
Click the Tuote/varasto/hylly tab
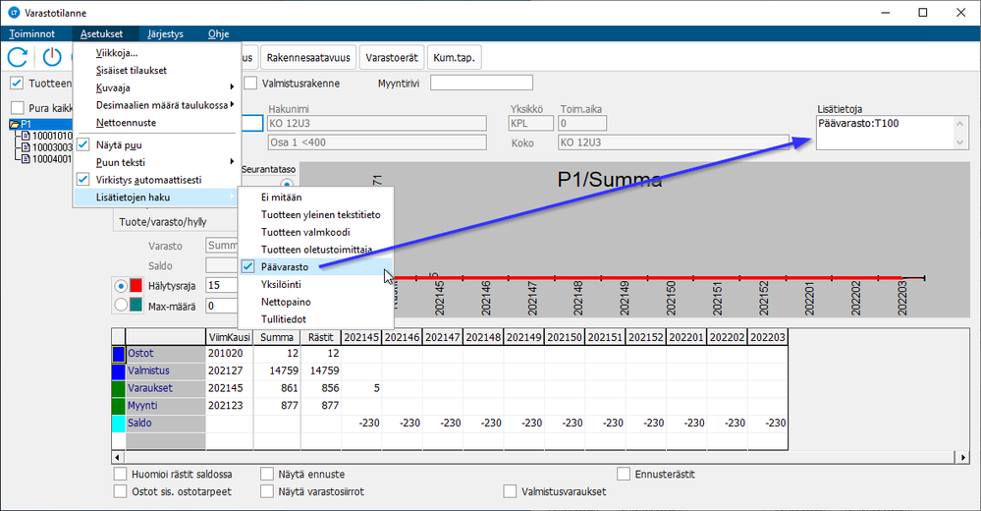163,222
